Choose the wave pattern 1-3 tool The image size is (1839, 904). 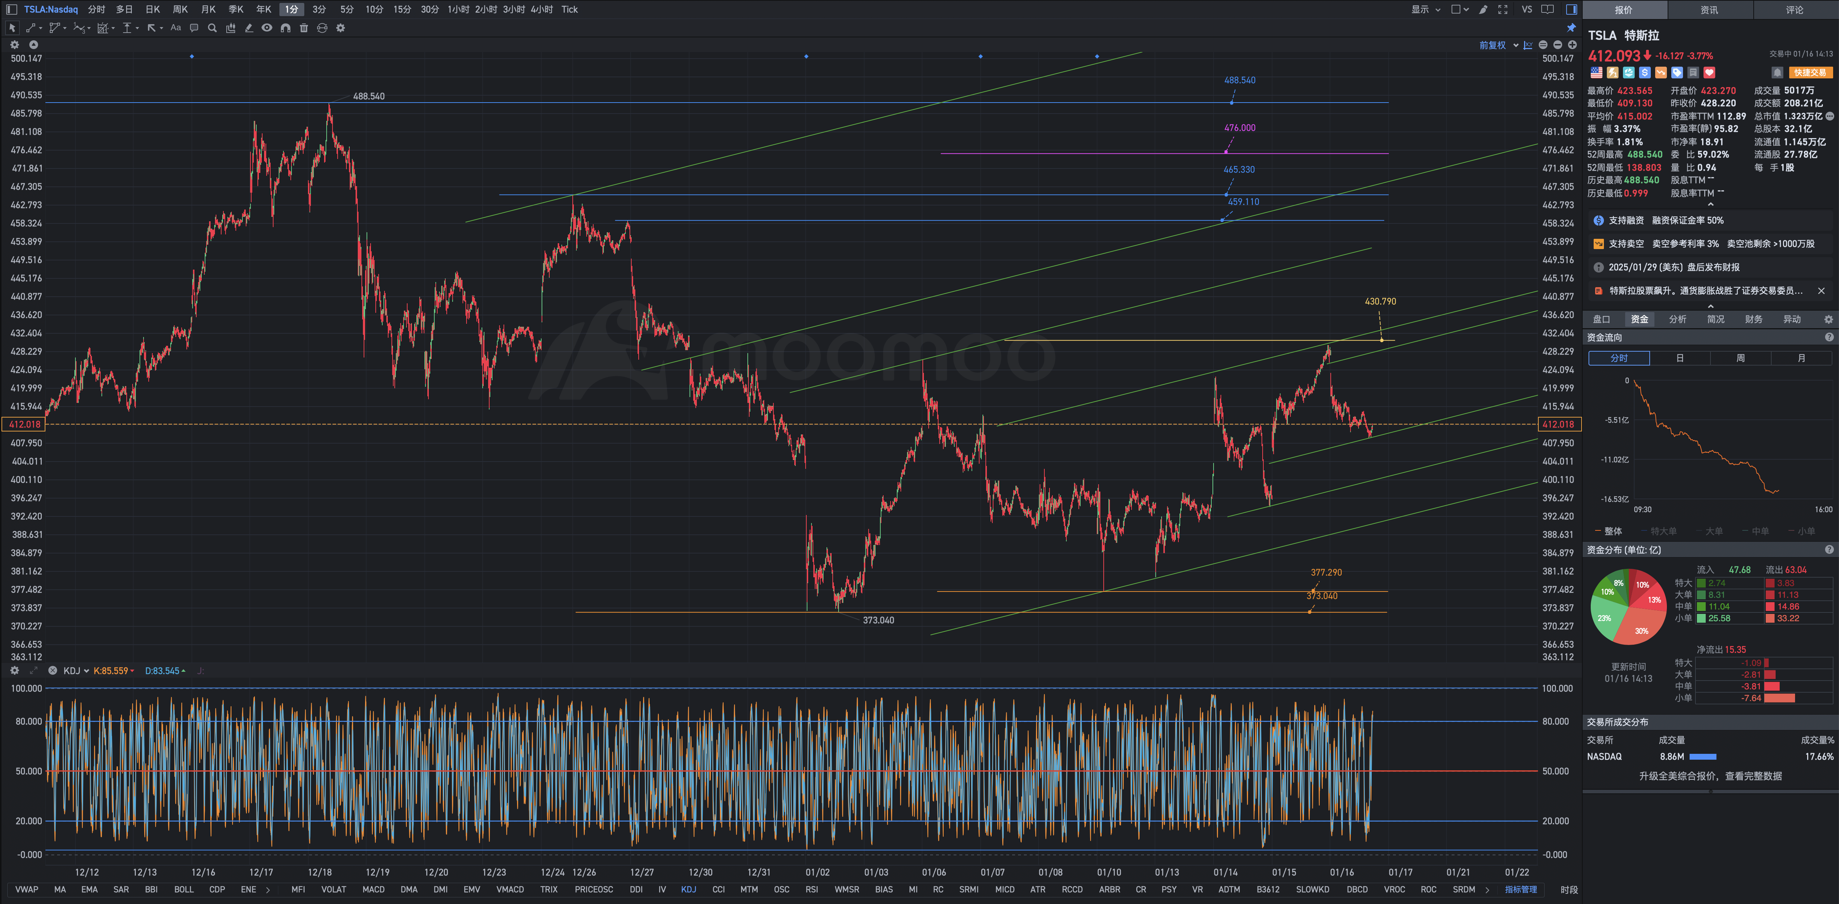point(78,28)
